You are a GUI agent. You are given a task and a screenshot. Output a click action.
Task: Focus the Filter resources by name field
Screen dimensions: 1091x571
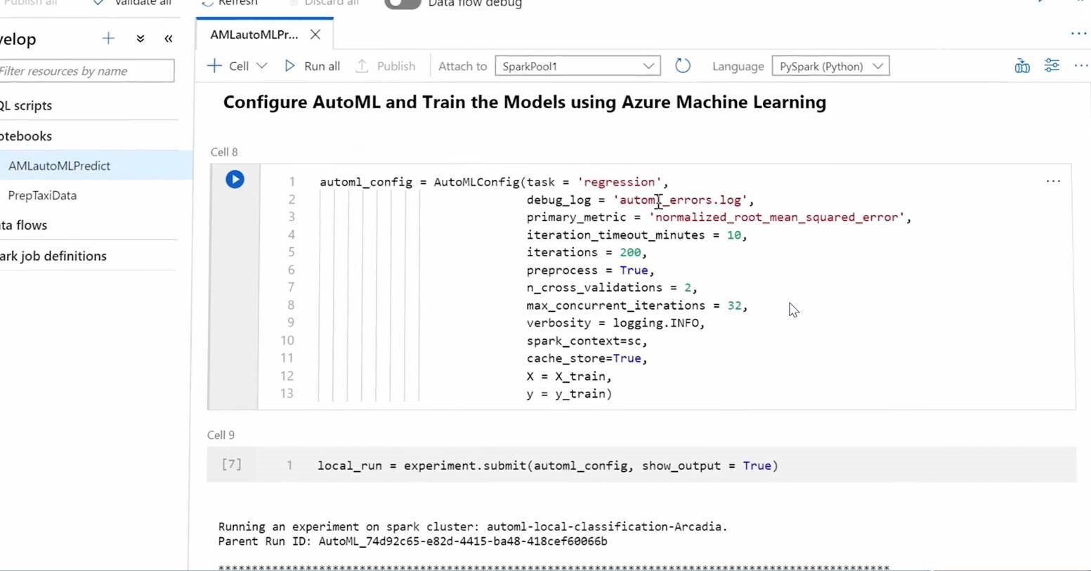[86, 71]
